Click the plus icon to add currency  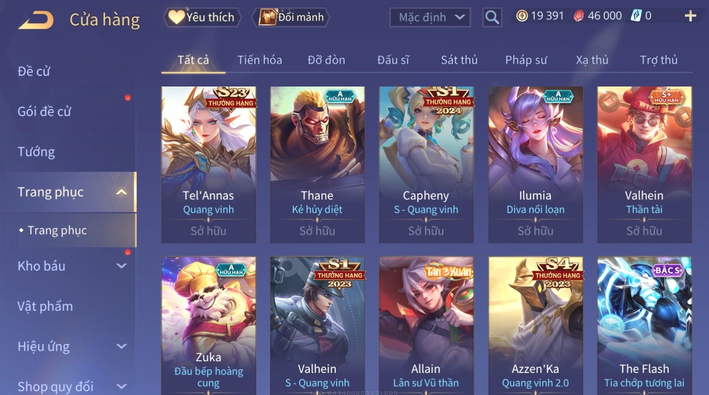pos(690,16)
